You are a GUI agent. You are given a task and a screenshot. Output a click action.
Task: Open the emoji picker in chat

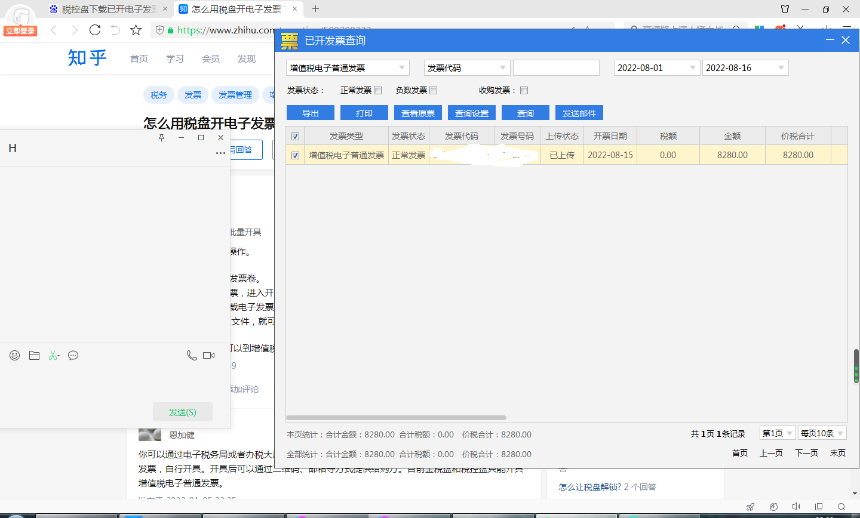(15, 356)
